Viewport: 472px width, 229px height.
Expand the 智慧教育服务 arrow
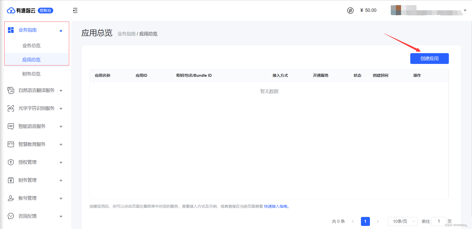61,145
